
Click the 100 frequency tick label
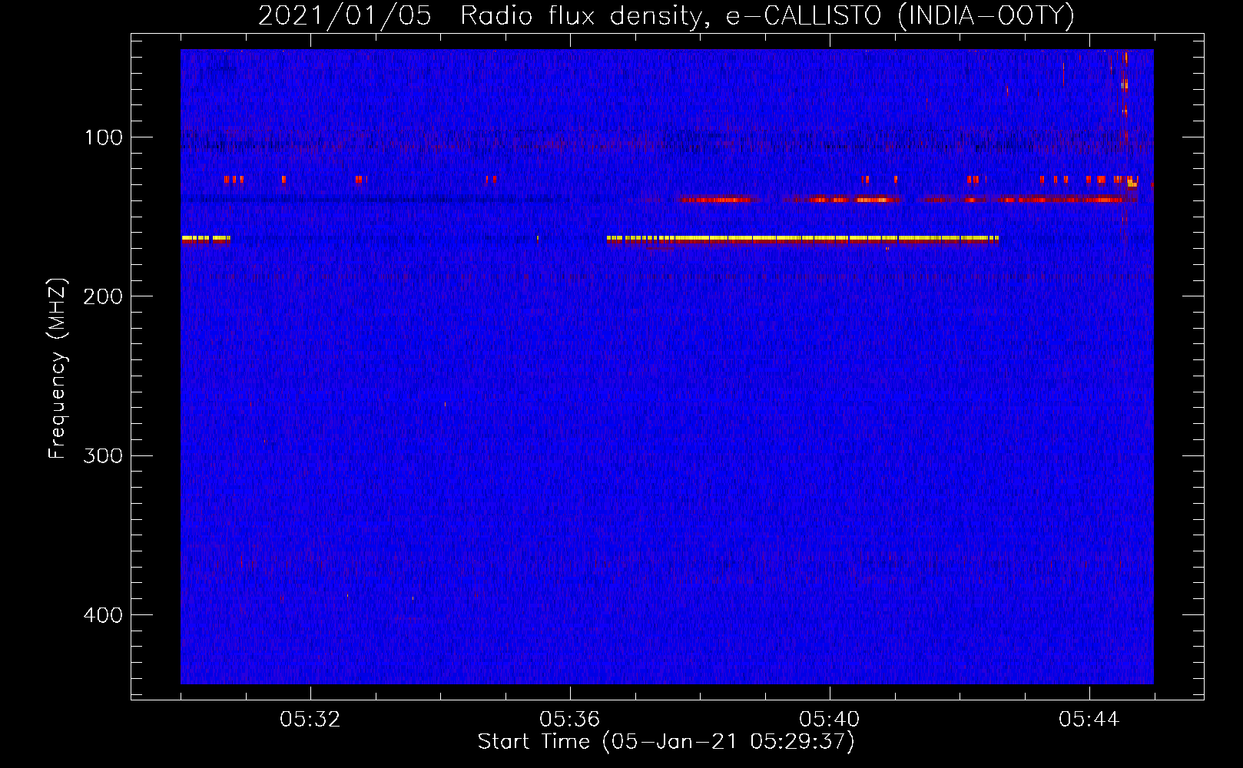(x=103, y=137)
